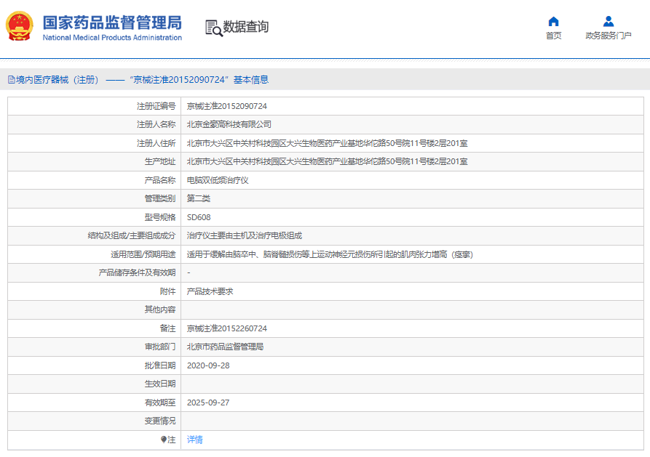Select the 首页 label

tap(553, 36)
